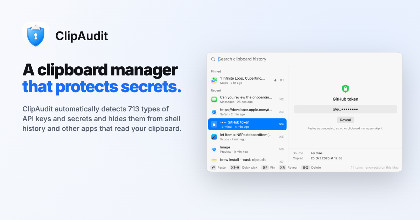Click the Xcode hammer icon

coord(214,137)
